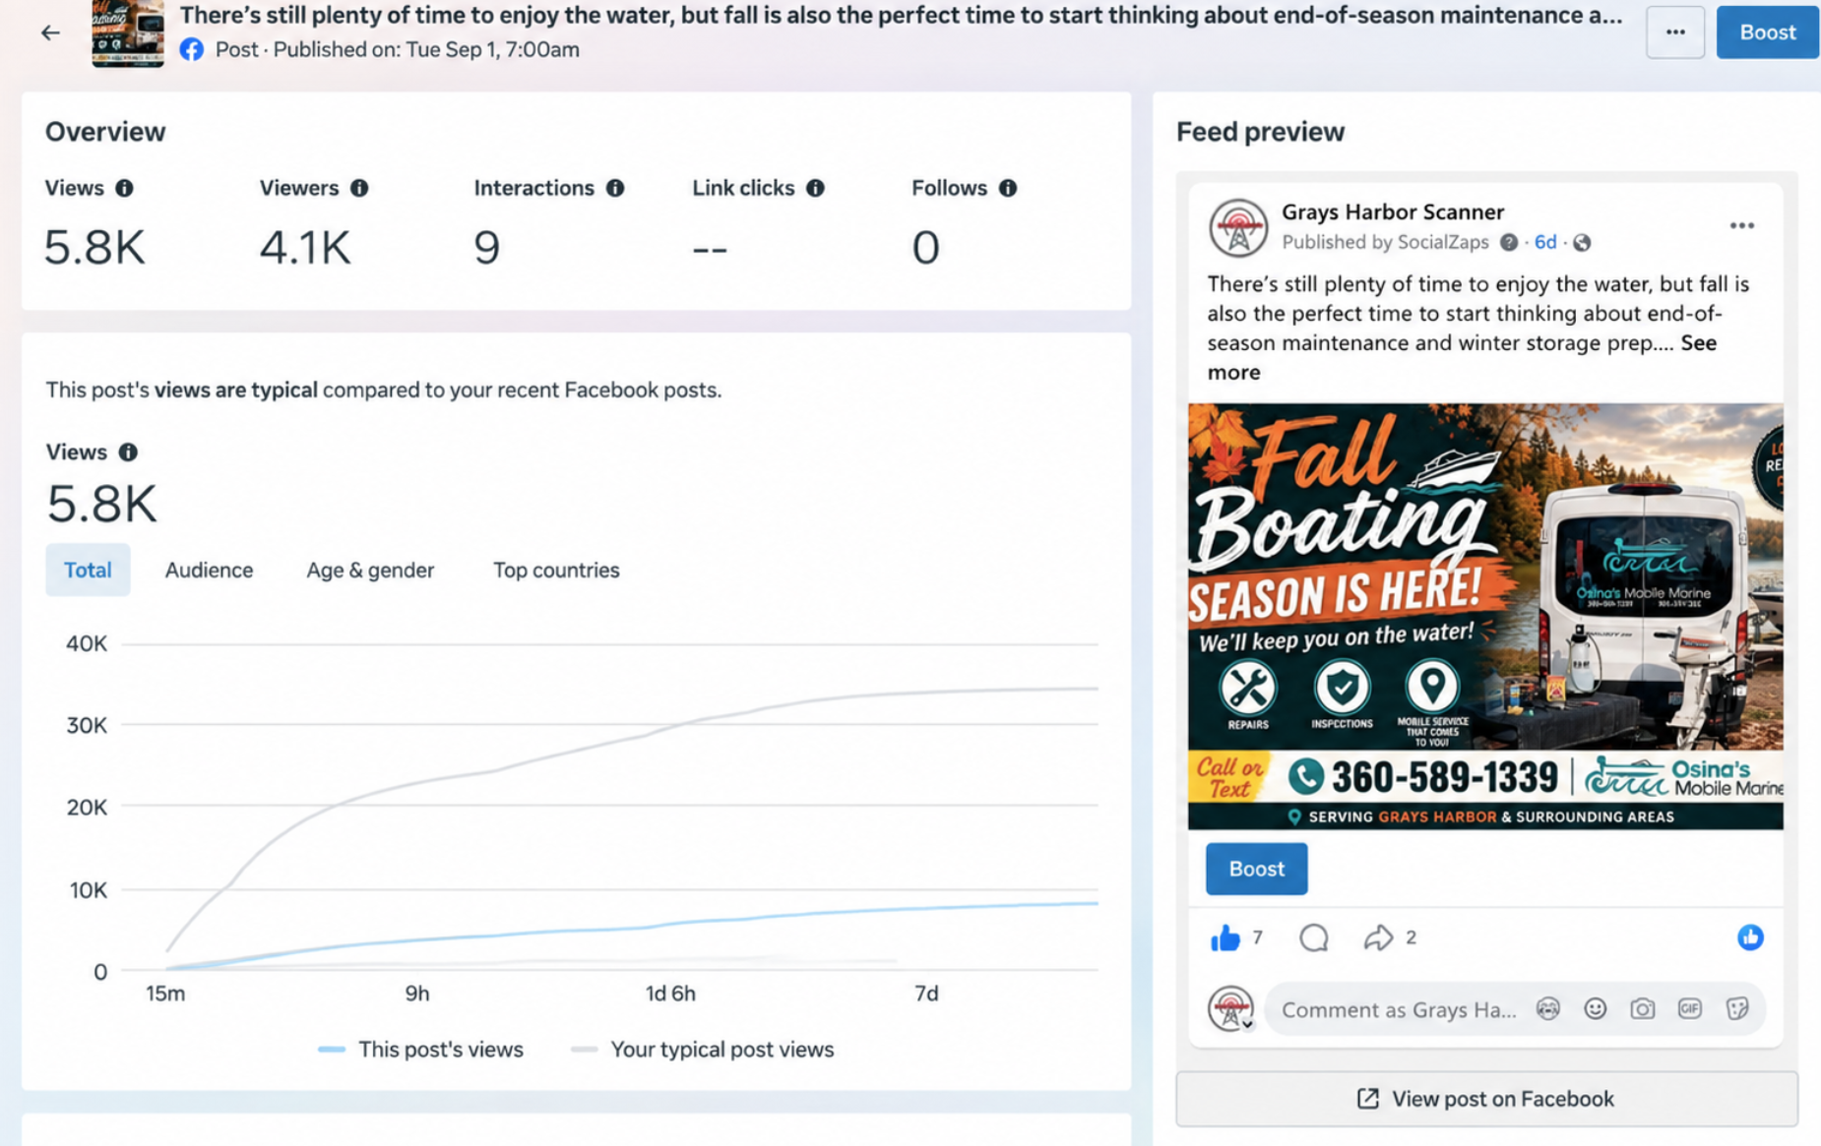Image resolution: width=1821 pixels, height=1146 pixels.
Task: Click the "Overview" heading
Action: 105,132
